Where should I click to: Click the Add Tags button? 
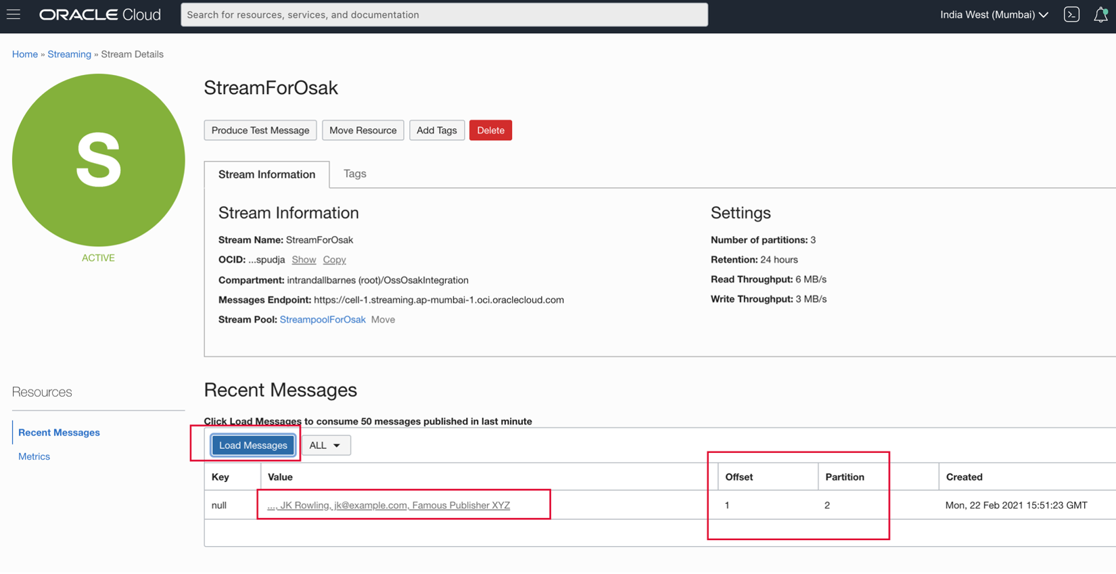pos(436,130)
